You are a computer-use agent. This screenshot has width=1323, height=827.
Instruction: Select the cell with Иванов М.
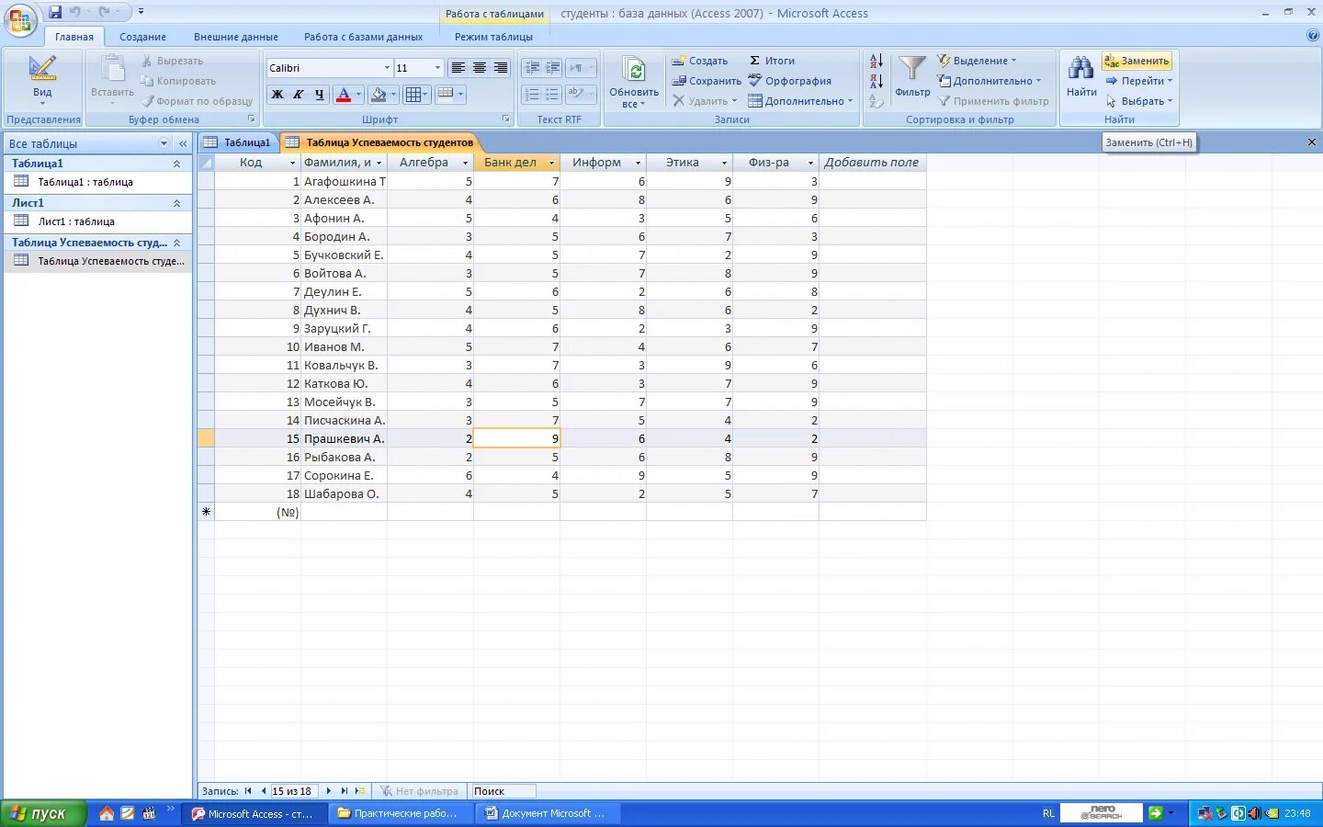[x=344, y=346]
